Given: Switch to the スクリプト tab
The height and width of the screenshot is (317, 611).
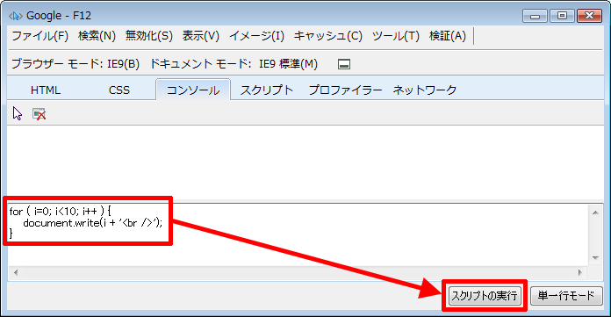Looking at the screenshot, I should pos(267,90).
